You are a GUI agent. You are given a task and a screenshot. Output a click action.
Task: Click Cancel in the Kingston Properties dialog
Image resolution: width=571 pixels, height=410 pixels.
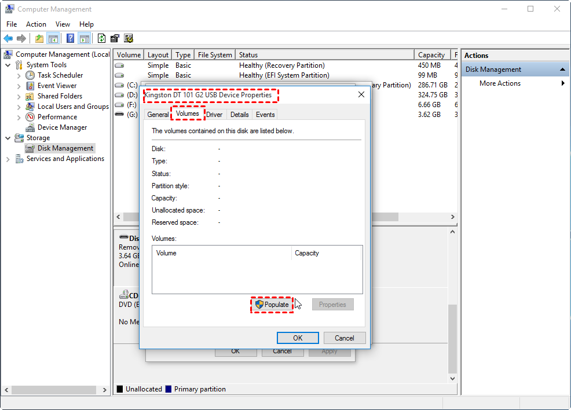tap(345, 338)
